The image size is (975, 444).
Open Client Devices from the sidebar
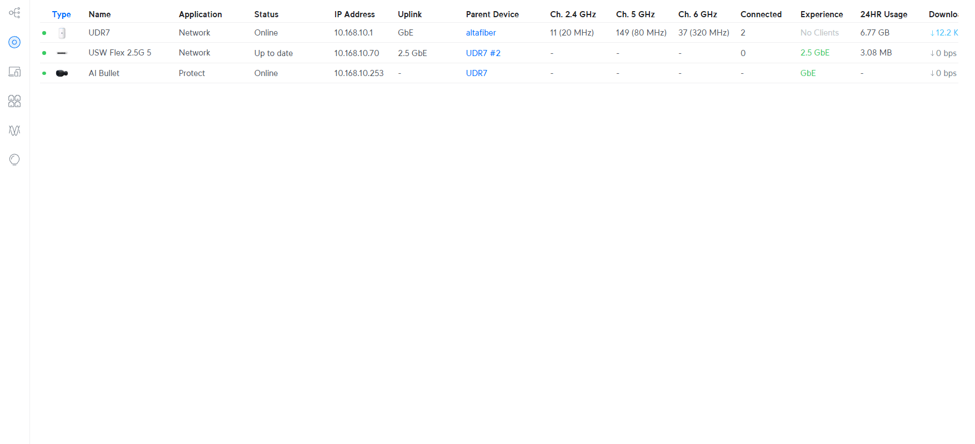[14, 72]
